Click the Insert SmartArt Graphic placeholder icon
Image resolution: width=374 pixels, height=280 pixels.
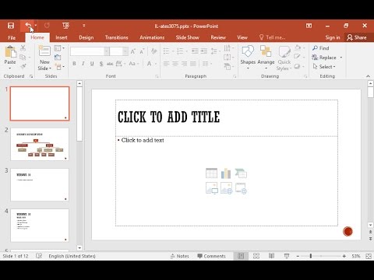tap(241, 173)
